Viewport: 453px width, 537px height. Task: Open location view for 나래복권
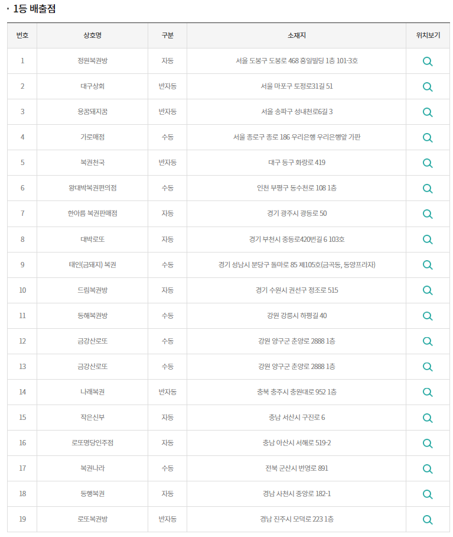click(x=428, y=392)
